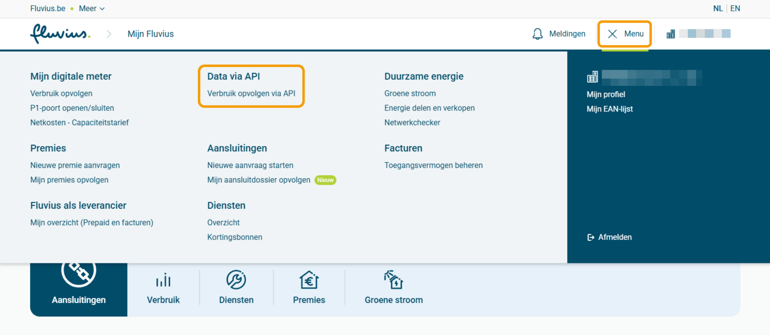The image size is (770, 335).
Task: Open Mijn EAN-lijst
Action: coord(609,109)
